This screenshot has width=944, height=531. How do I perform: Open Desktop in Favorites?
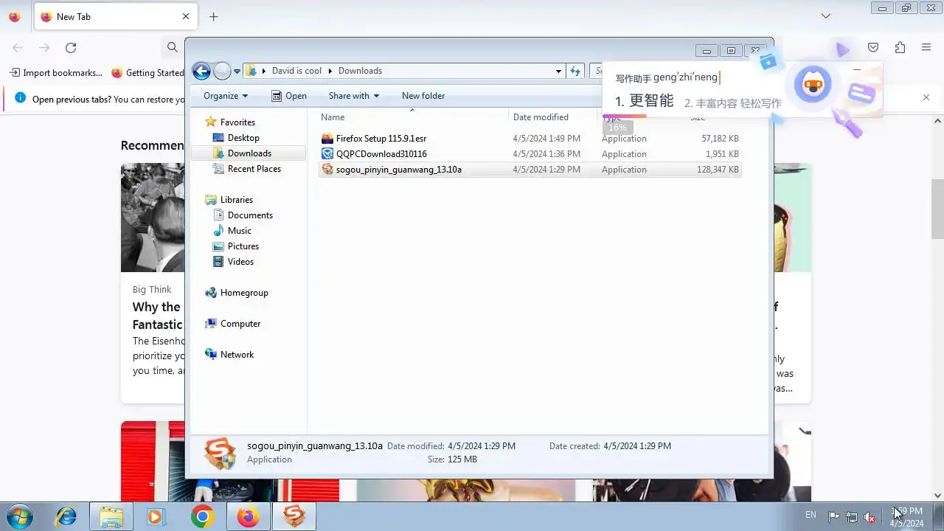coord(243,138)
